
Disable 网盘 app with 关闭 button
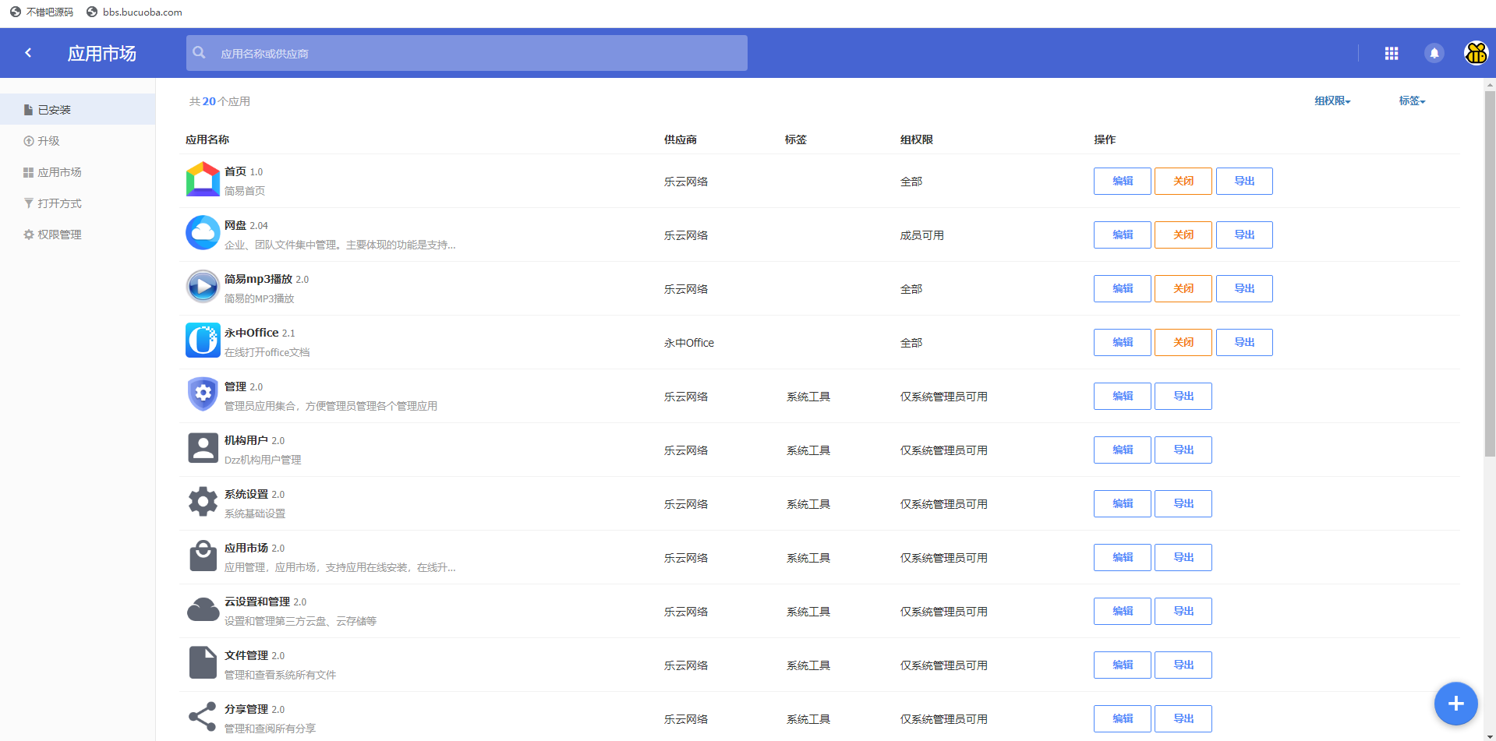click(1183, 235)
